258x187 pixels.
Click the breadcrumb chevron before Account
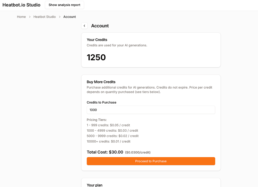click(60, 17)
